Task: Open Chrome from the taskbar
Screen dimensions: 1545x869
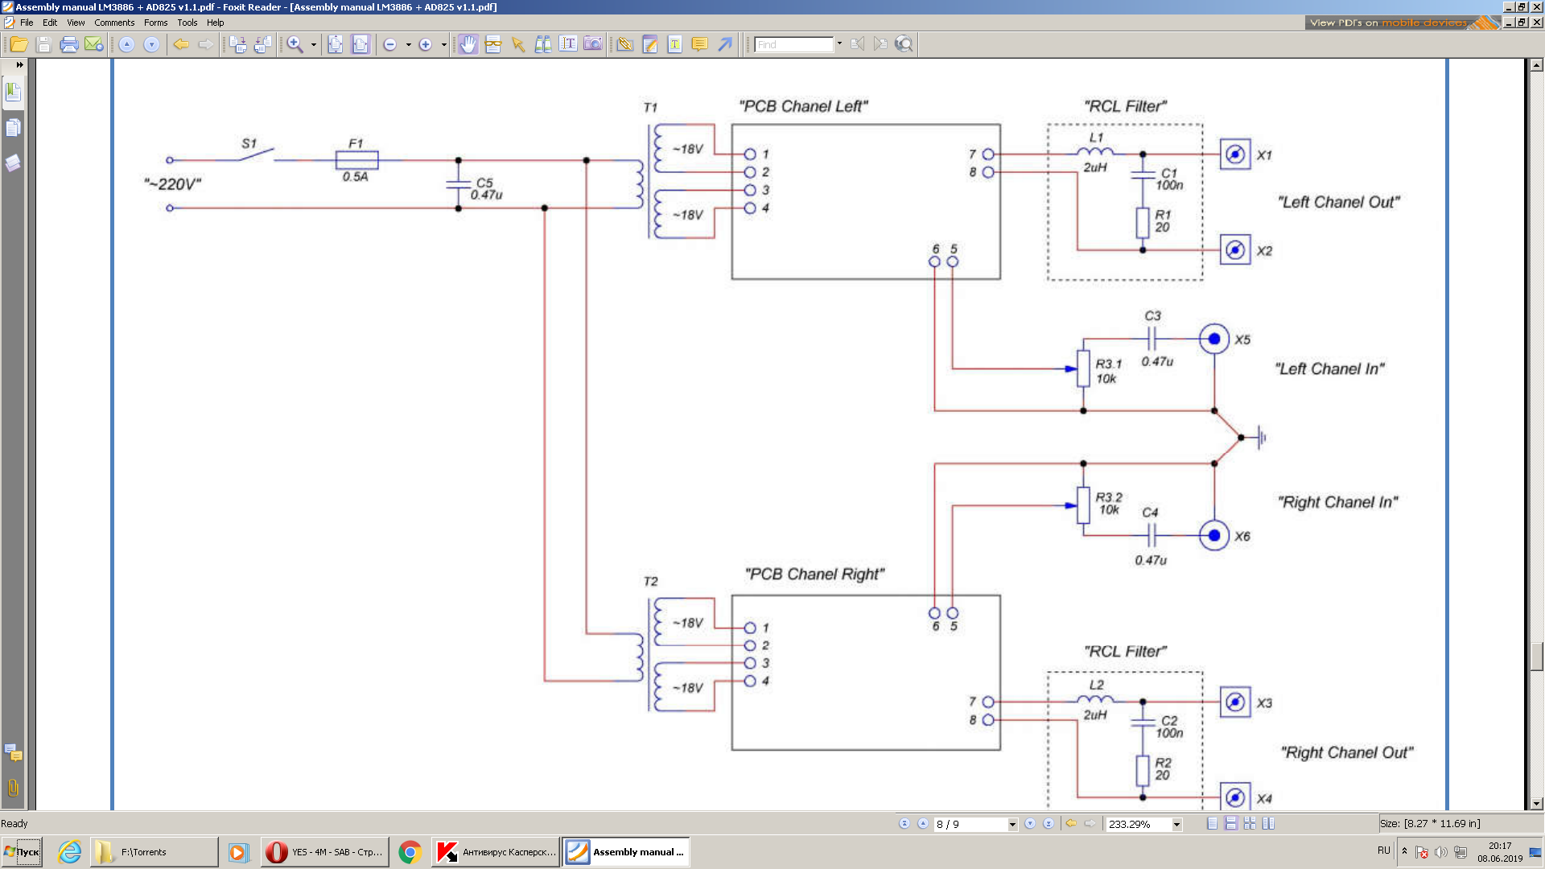Action: [410, 852]
